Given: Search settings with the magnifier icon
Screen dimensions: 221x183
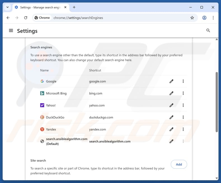Looking at the screenshot, I should (x=208, y=31).
